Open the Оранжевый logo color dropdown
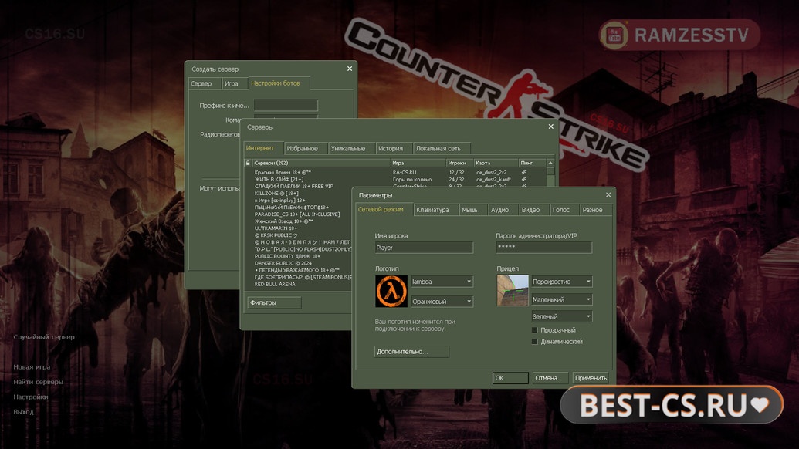The width and height of the screenshot is (799, 449). coord(442,302)
